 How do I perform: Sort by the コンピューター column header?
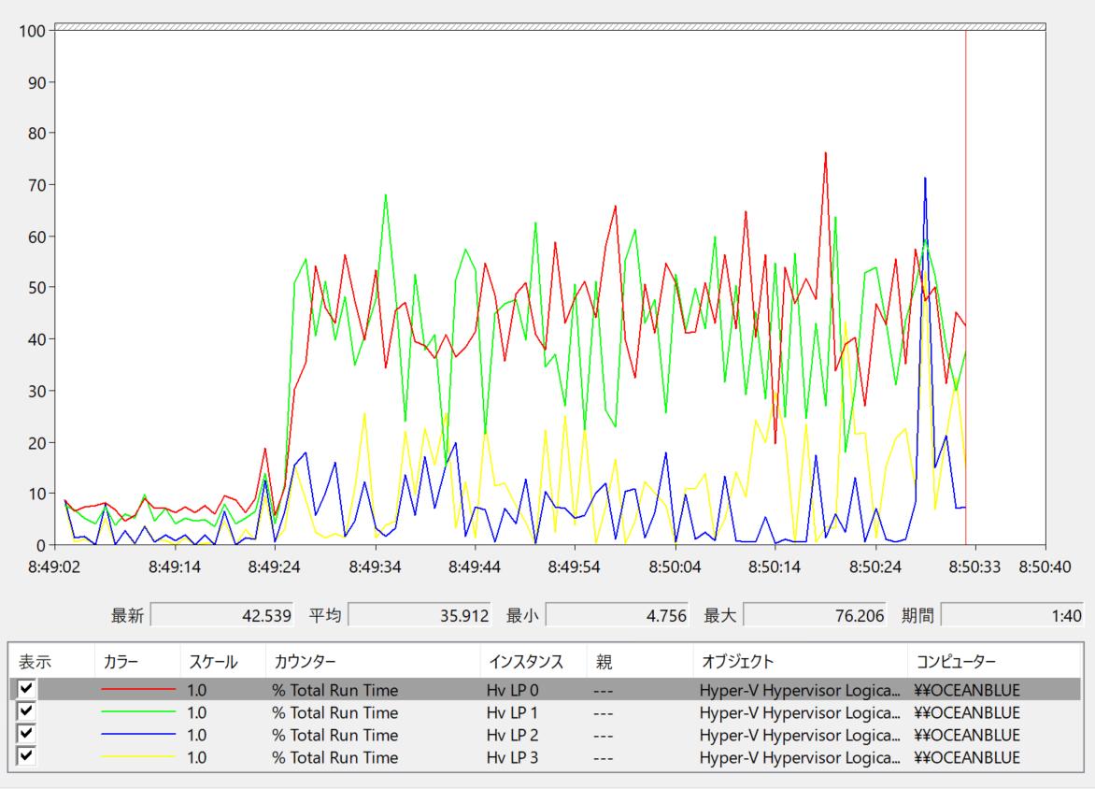[994, 661]
